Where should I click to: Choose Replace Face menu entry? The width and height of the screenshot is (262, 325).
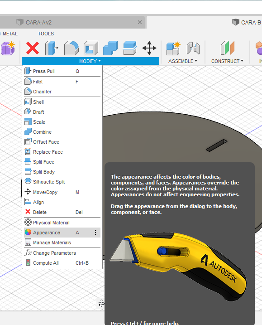tap(62, 152)
